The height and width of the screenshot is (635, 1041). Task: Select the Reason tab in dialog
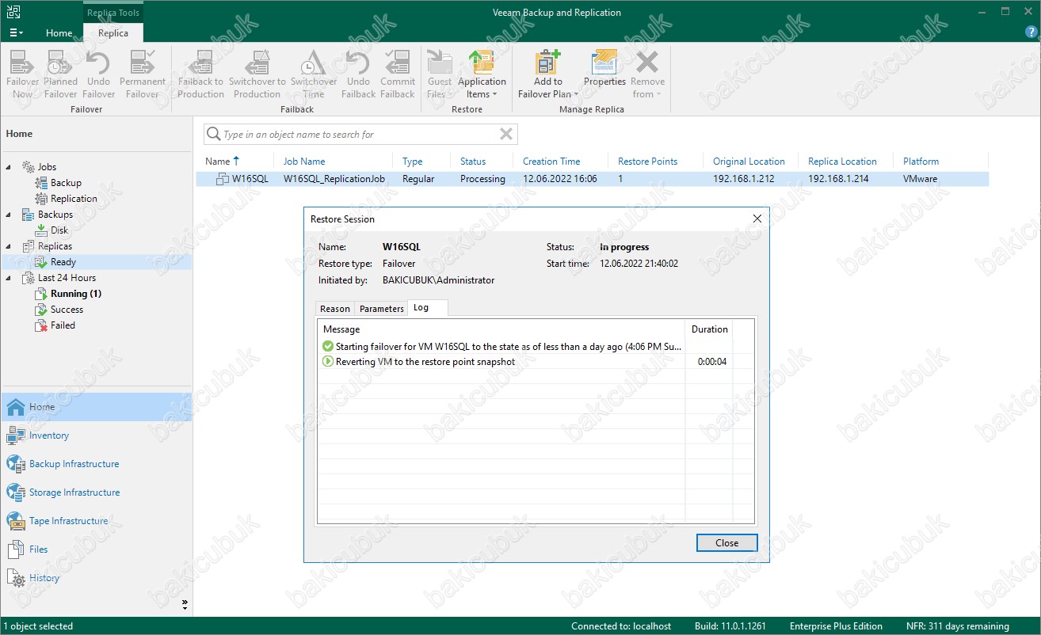click(334, 309)
